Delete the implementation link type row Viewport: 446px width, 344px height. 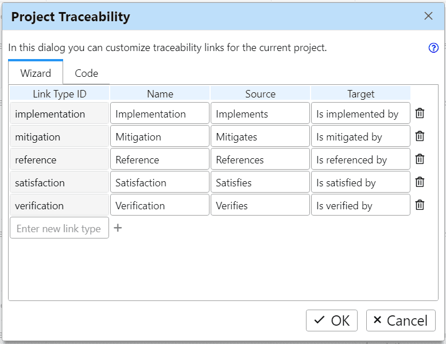click(x=420, y=114)
